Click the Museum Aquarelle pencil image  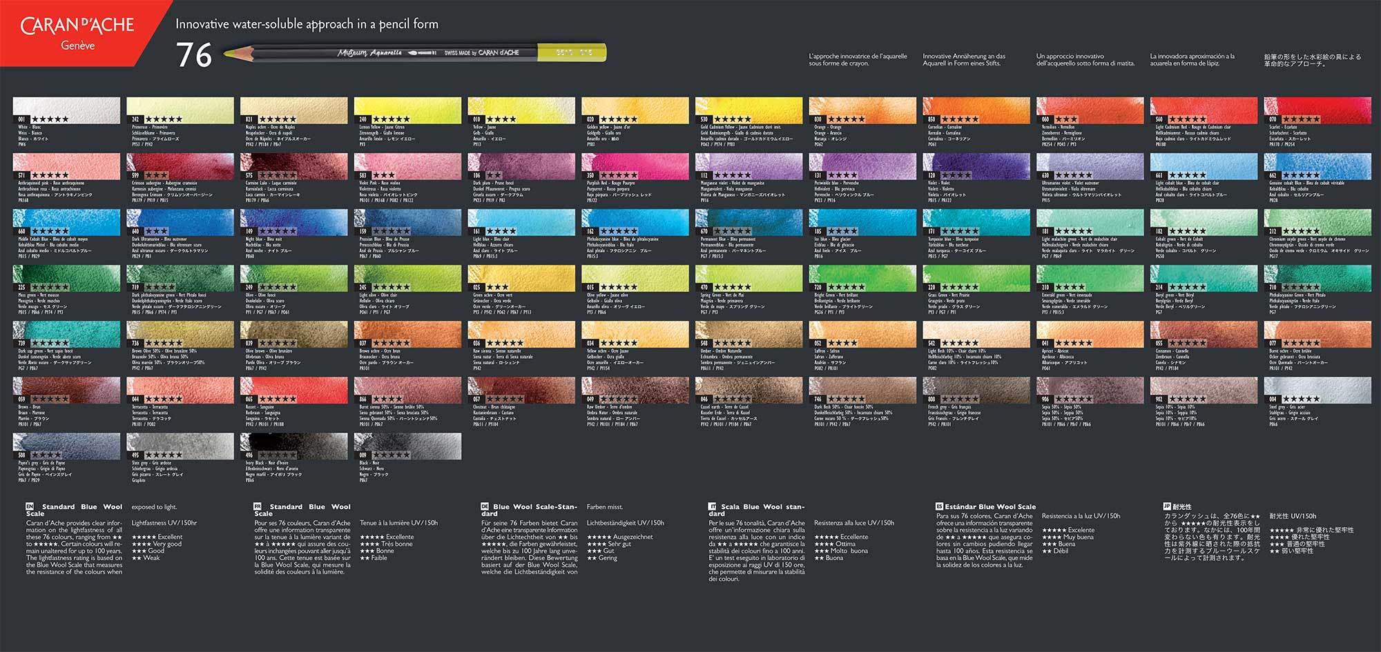[x=414, y=52]
